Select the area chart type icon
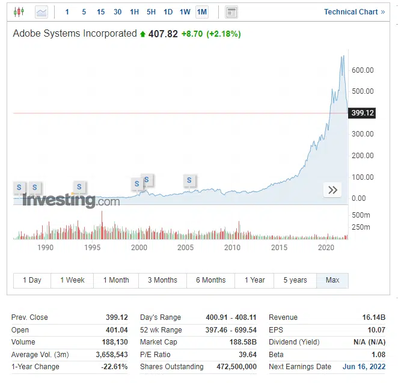The height and width of the screenshot is (383, 398). click(x=41, y=12)
